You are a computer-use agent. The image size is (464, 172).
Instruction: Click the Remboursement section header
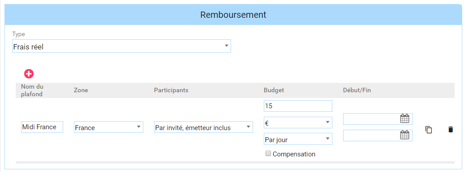click(x=233, y=15)
